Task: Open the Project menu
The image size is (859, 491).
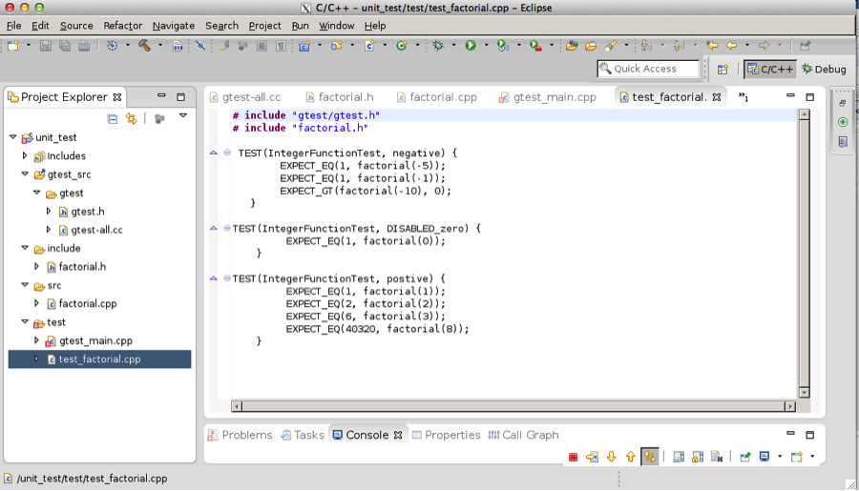Action: [x=264, y=26]
